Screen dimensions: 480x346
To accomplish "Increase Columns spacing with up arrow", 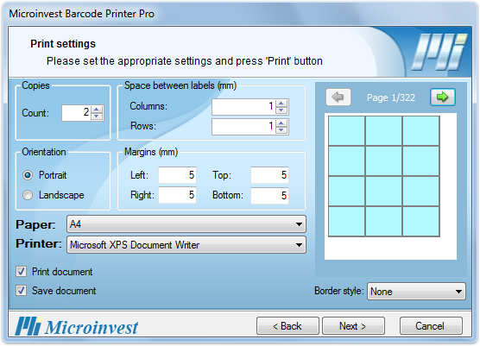I will (x=281, y=104).
